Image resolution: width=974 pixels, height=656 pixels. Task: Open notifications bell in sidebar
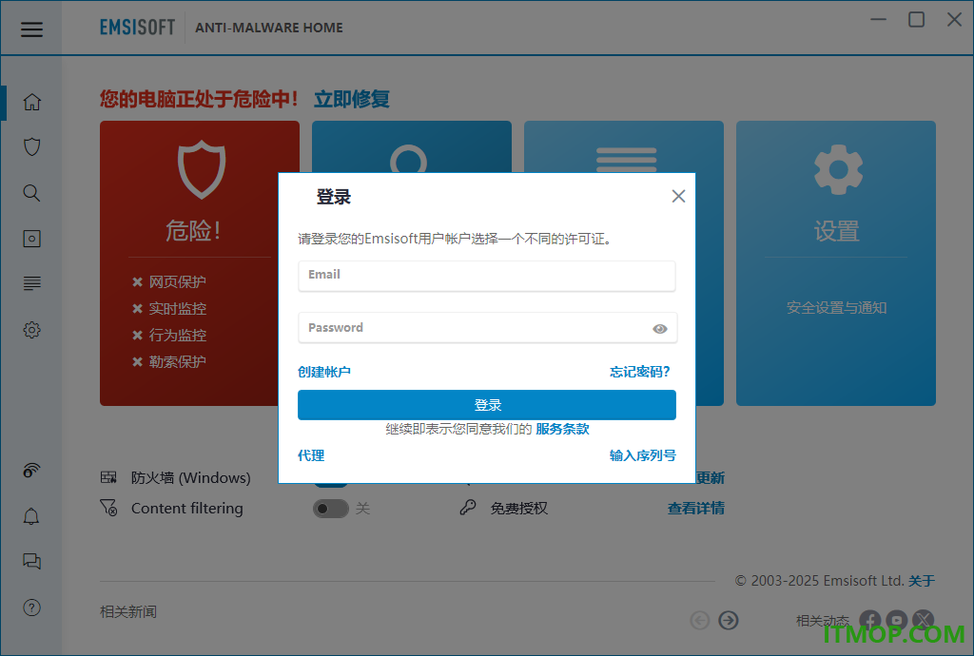pos(31,516)
